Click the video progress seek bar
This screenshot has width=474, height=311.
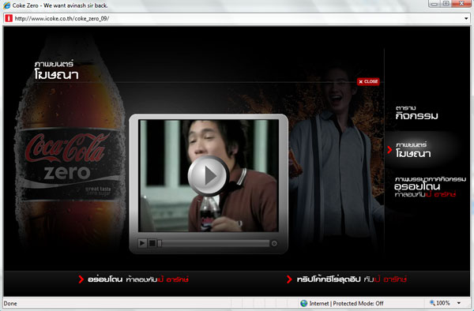click(214, 243)
